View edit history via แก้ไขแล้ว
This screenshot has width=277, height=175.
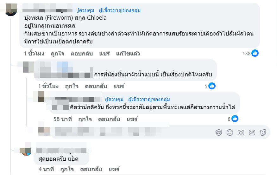pos(128,54)
